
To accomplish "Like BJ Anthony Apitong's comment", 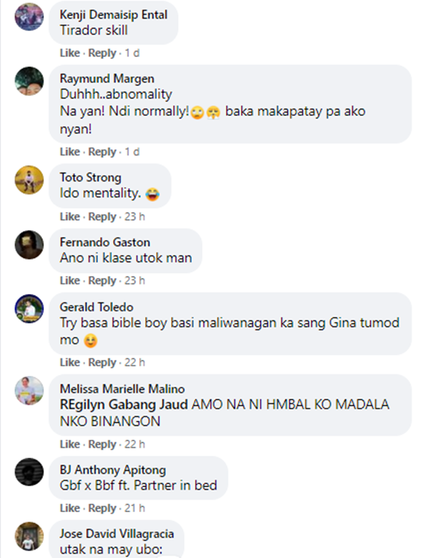I will click(x=70, y=508).
